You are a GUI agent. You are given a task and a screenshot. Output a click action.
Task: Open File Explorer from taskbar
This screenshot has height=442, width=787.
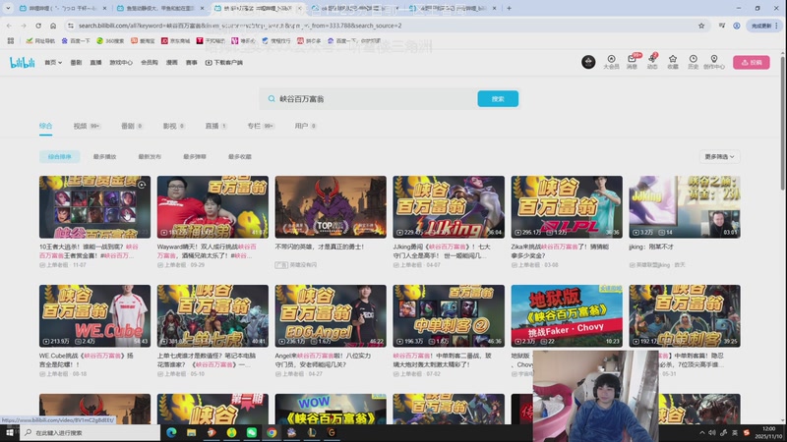[191, 432]
